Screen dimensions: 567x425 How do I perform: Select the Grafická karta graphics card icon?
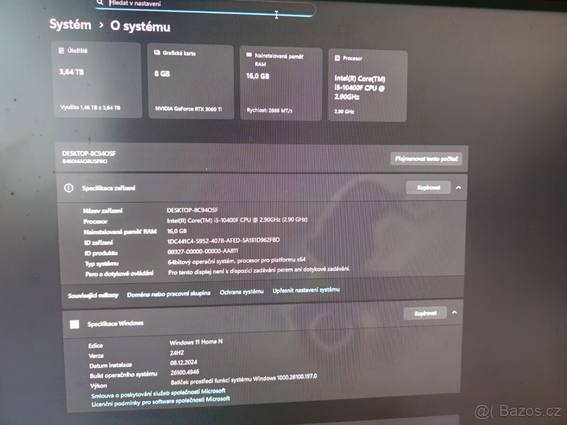[156, 52]
